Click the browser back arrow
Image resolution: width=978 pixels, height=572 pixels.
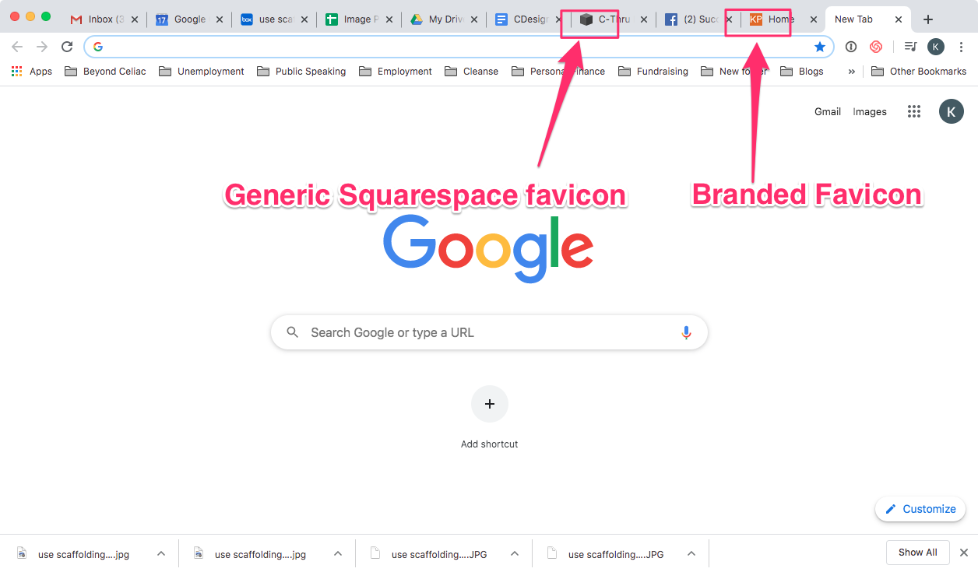tap(17, 47)
